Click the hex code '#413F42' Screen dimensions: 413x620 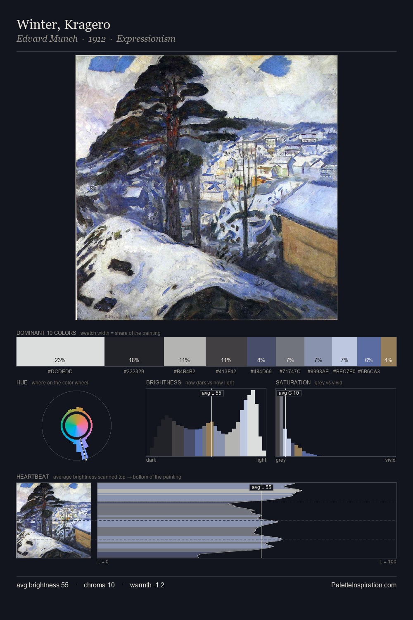click(x=226, y=371)
